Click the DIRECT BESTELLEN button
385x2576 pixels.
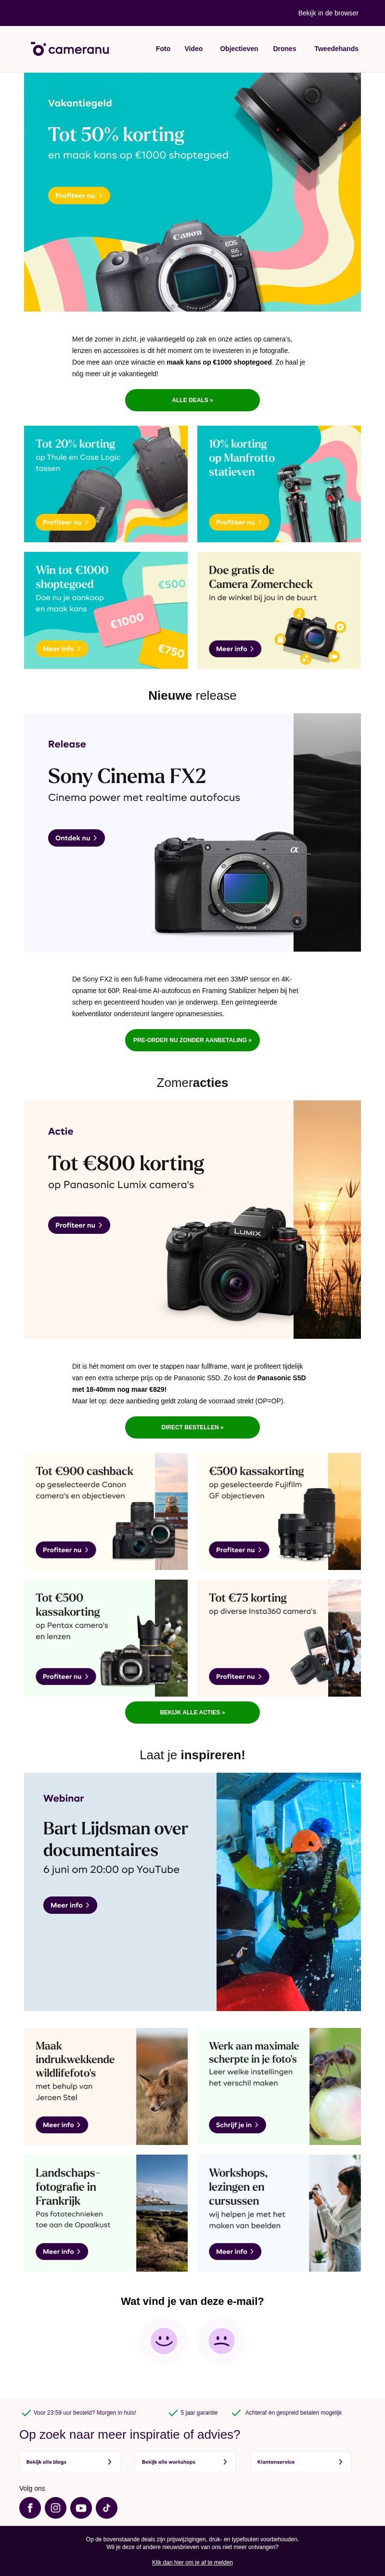click(x=192, y=1427)
